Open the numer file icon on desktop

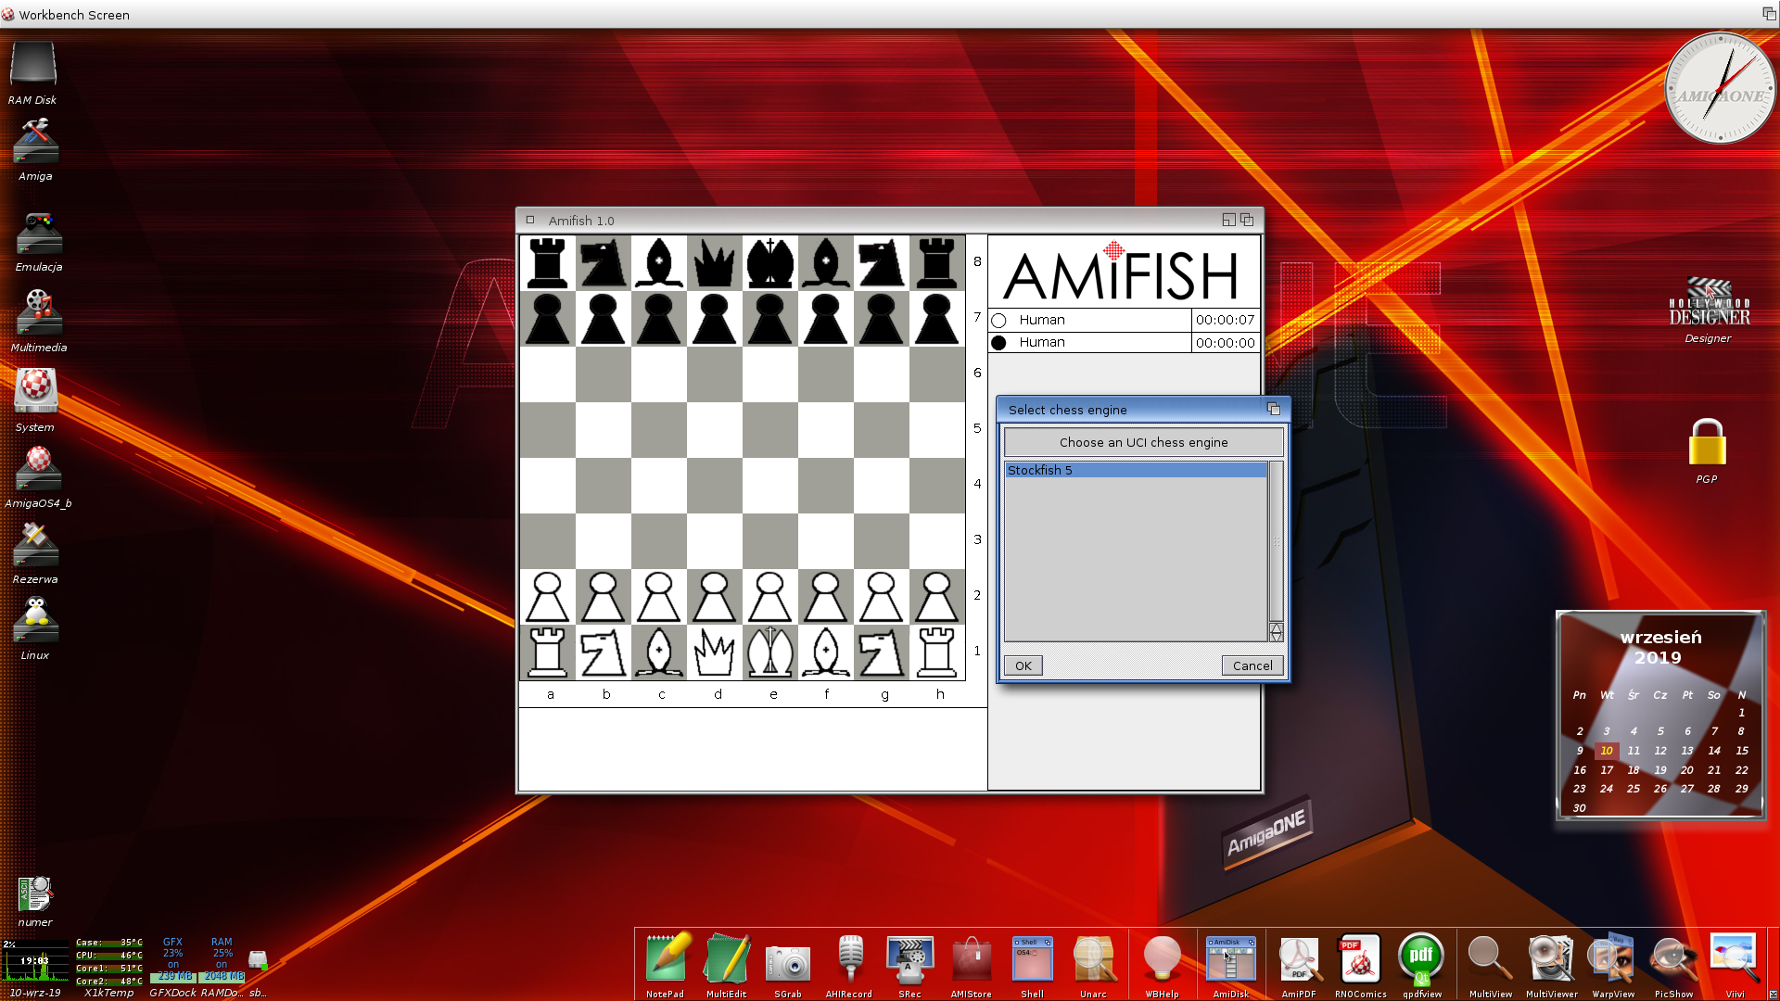click(35, 902)
